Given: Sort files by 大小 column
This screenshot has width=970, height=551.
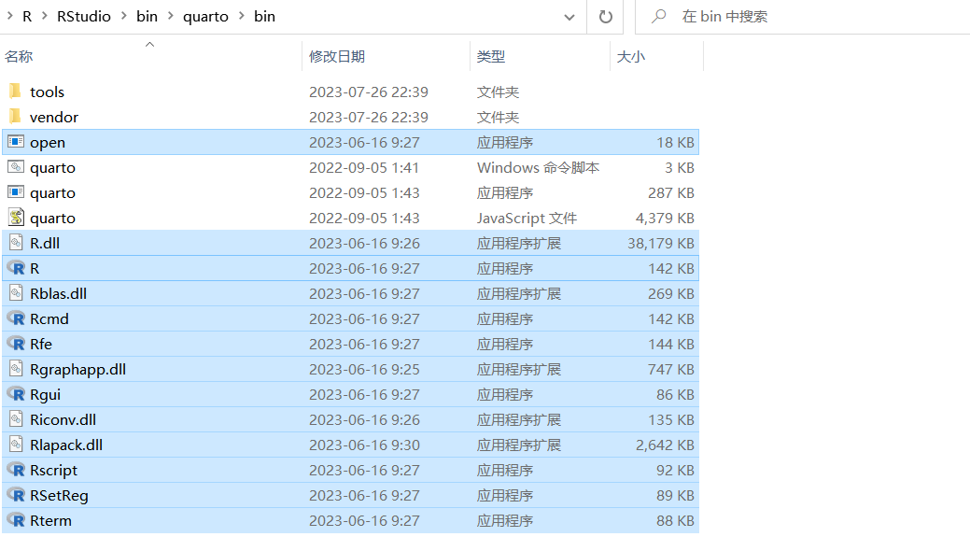Looking at the screenshot, I should click(x=633, y=57).
